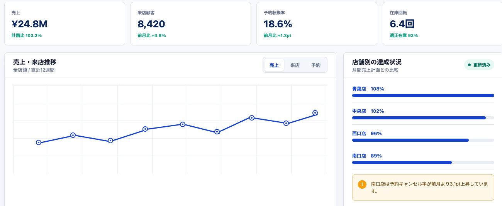Switch chart to 売上 tab
Screen dimensions: 502x206
(274, 65)
